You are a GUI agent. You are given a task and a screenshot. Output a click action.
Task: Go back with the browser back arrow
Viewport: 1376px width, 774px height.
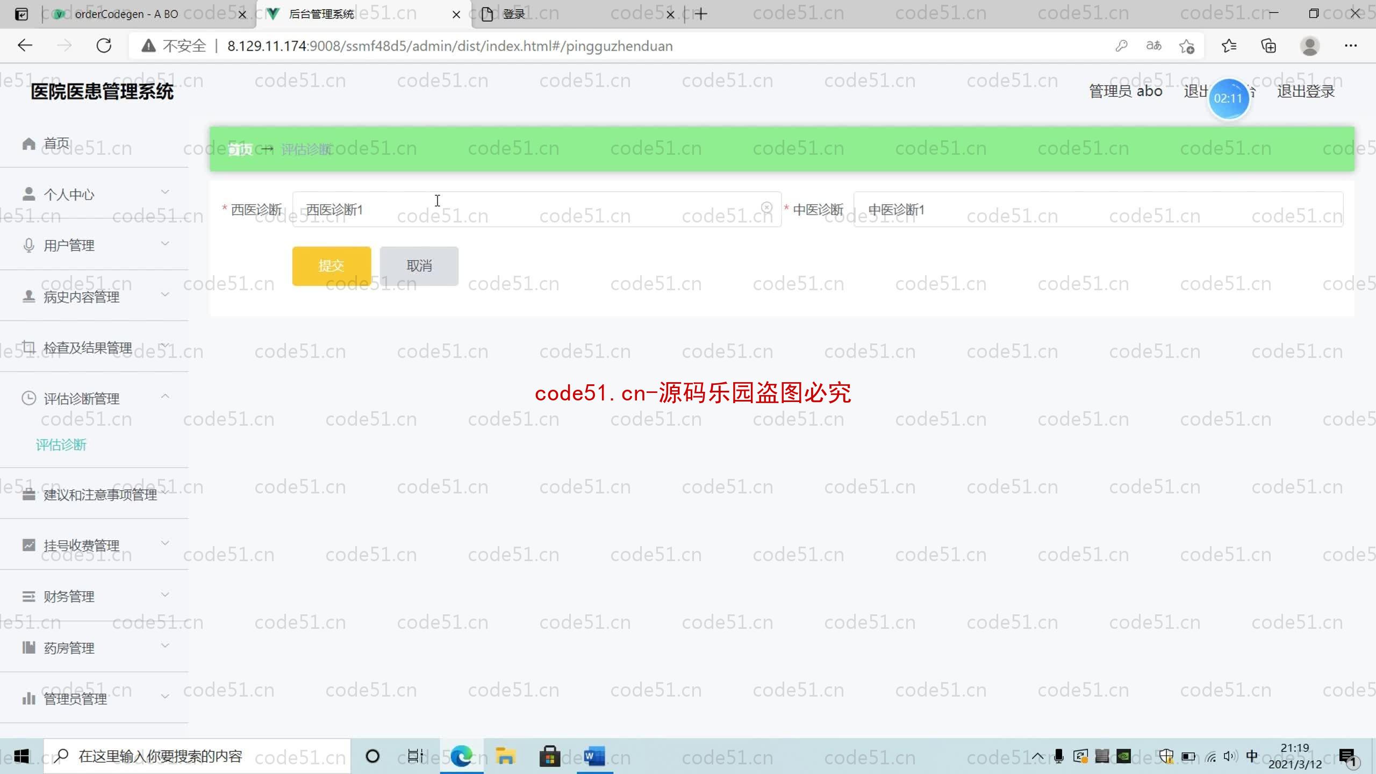[25, 46]
